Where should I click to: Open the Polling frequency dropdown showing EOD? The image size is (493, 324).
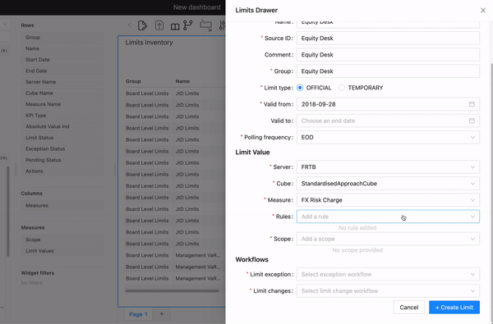point(388,137)
